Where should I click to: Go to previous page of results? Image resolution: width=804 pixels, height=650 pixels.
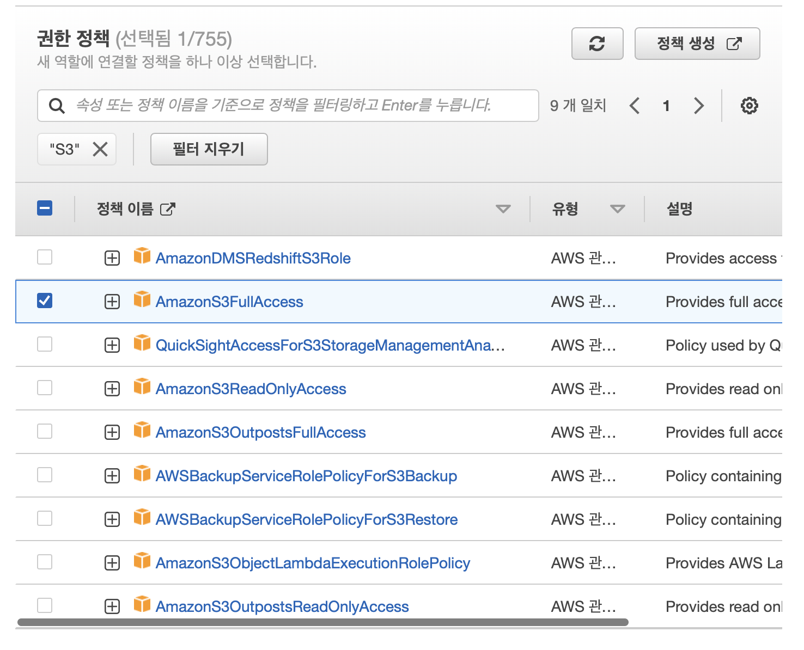(x=635, y=106)
